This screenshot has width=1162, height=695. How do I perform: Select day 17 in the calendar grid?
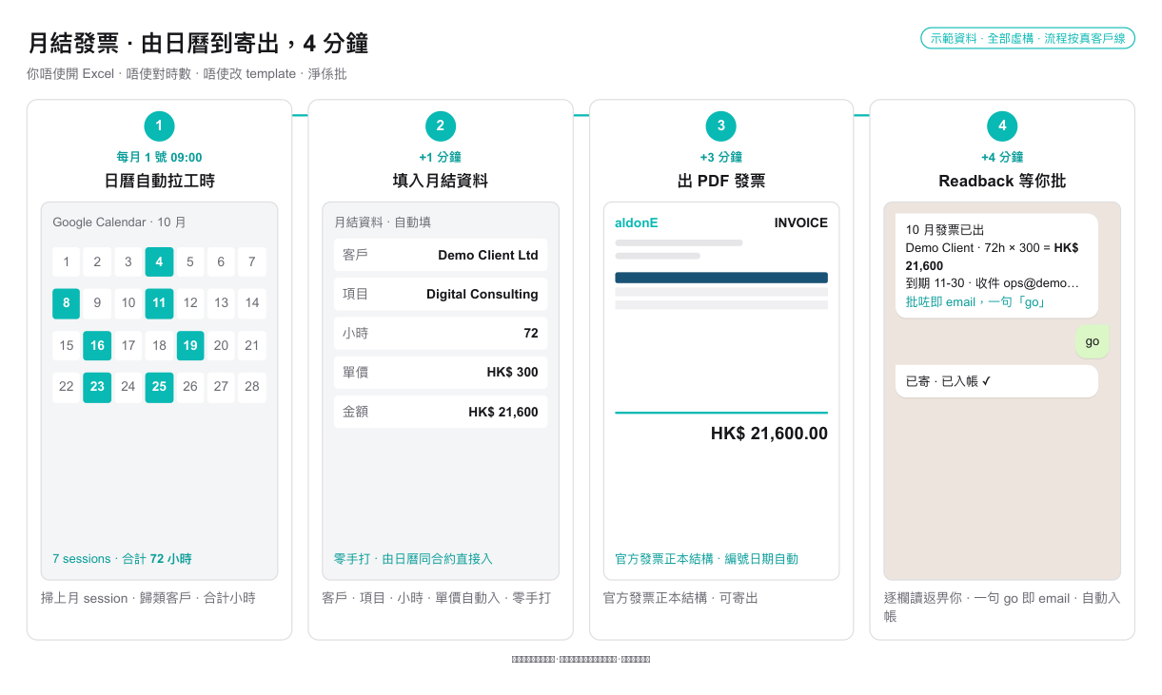click(x=128, y=345)
